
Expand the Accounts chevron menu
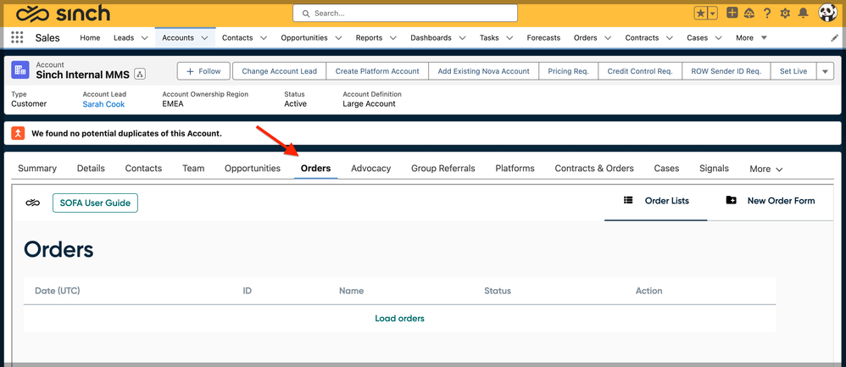point(204,38)
